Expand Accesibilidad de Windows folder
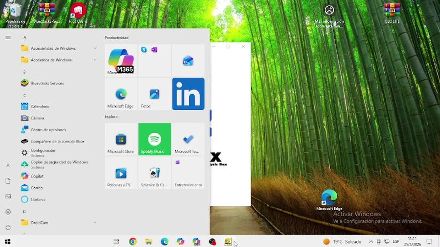This screenshot has height=247, width=440. (59, 48)
